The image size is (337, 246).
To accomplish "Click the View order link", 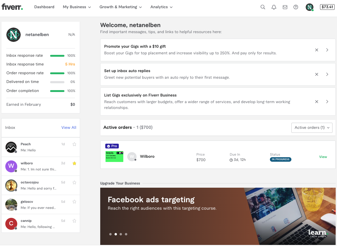I will pyautogui.click(x=323, y=157).
